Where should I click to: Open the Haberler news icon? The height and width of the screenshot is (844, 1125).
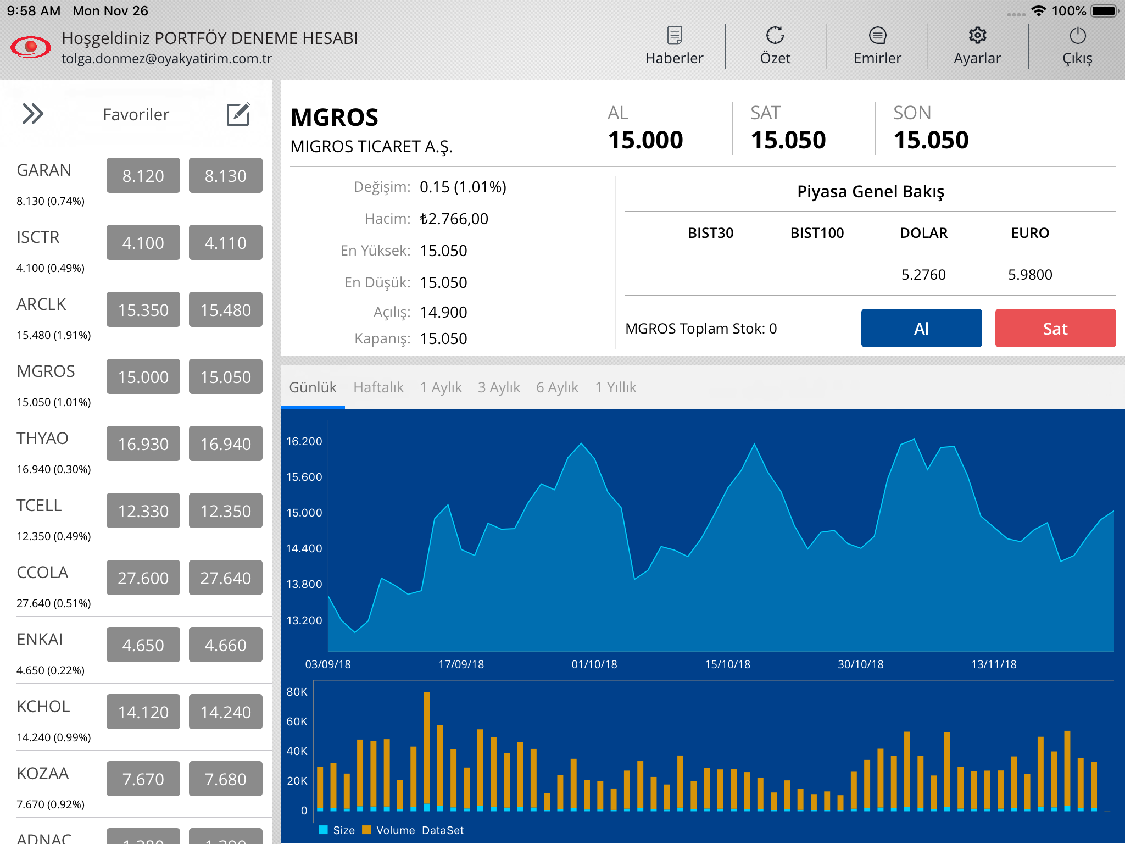[674, 36]
